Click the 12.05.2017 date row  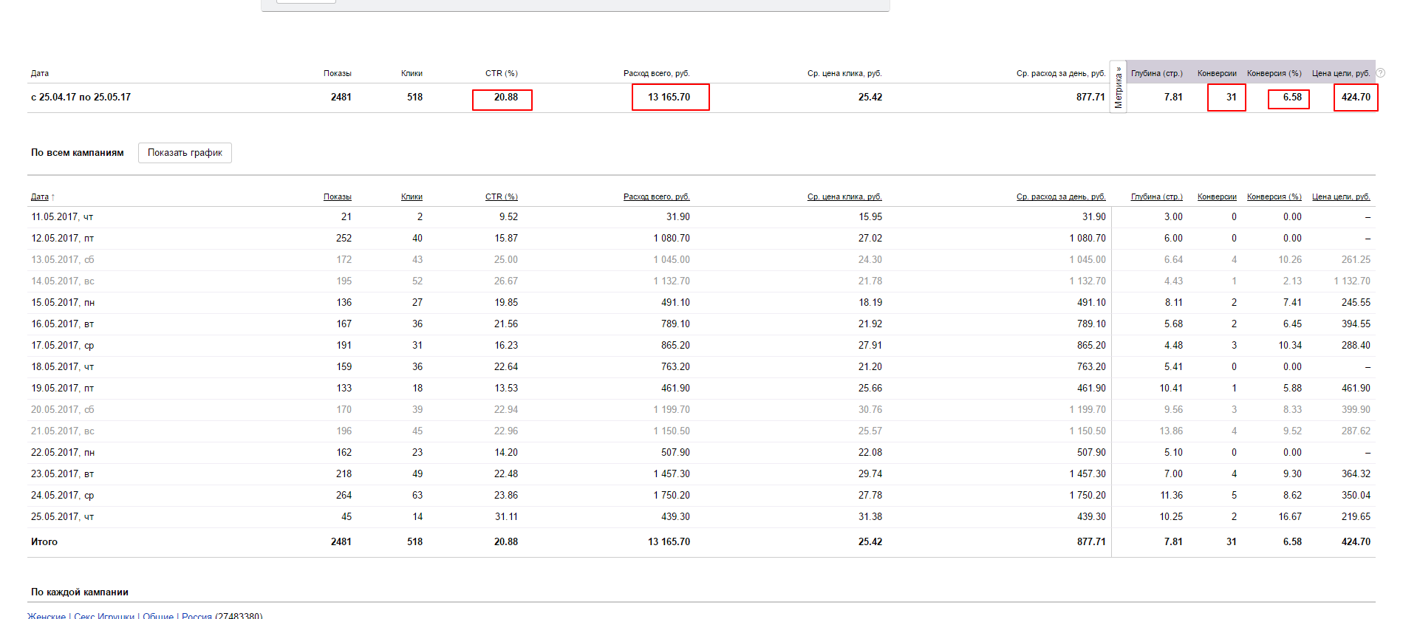coord(62,239)
